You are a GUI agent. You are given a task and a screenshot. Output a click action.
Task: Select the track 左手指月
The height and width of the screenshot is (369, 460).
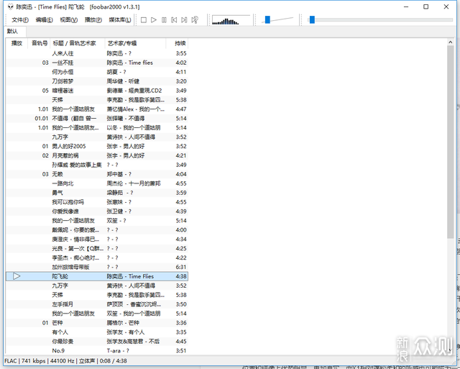(x=97, y=304)
